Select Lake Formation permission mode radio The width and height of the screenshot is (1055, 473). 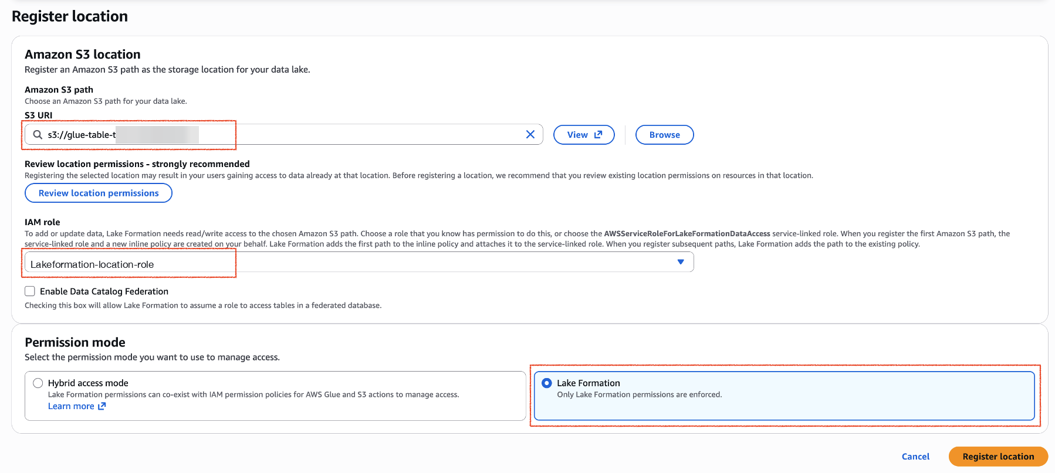point(547,383)
